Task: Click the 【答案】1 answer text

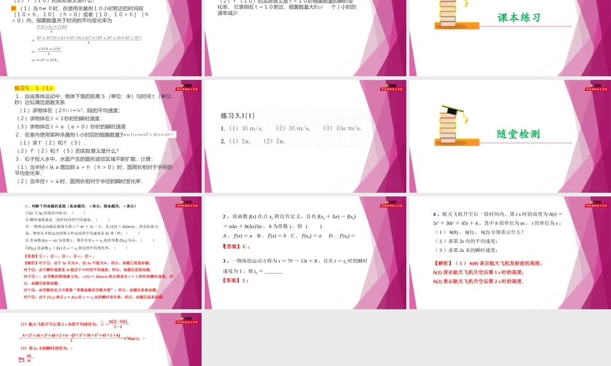Action: [x=236, y=281]
